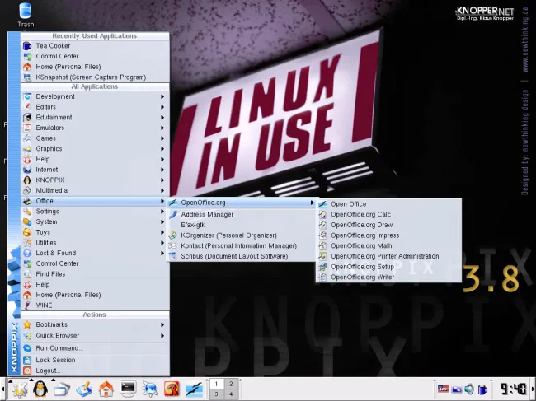Open Edutainment menu category
The width and height of the screenshot is (536, 401).
click(95, 118)
